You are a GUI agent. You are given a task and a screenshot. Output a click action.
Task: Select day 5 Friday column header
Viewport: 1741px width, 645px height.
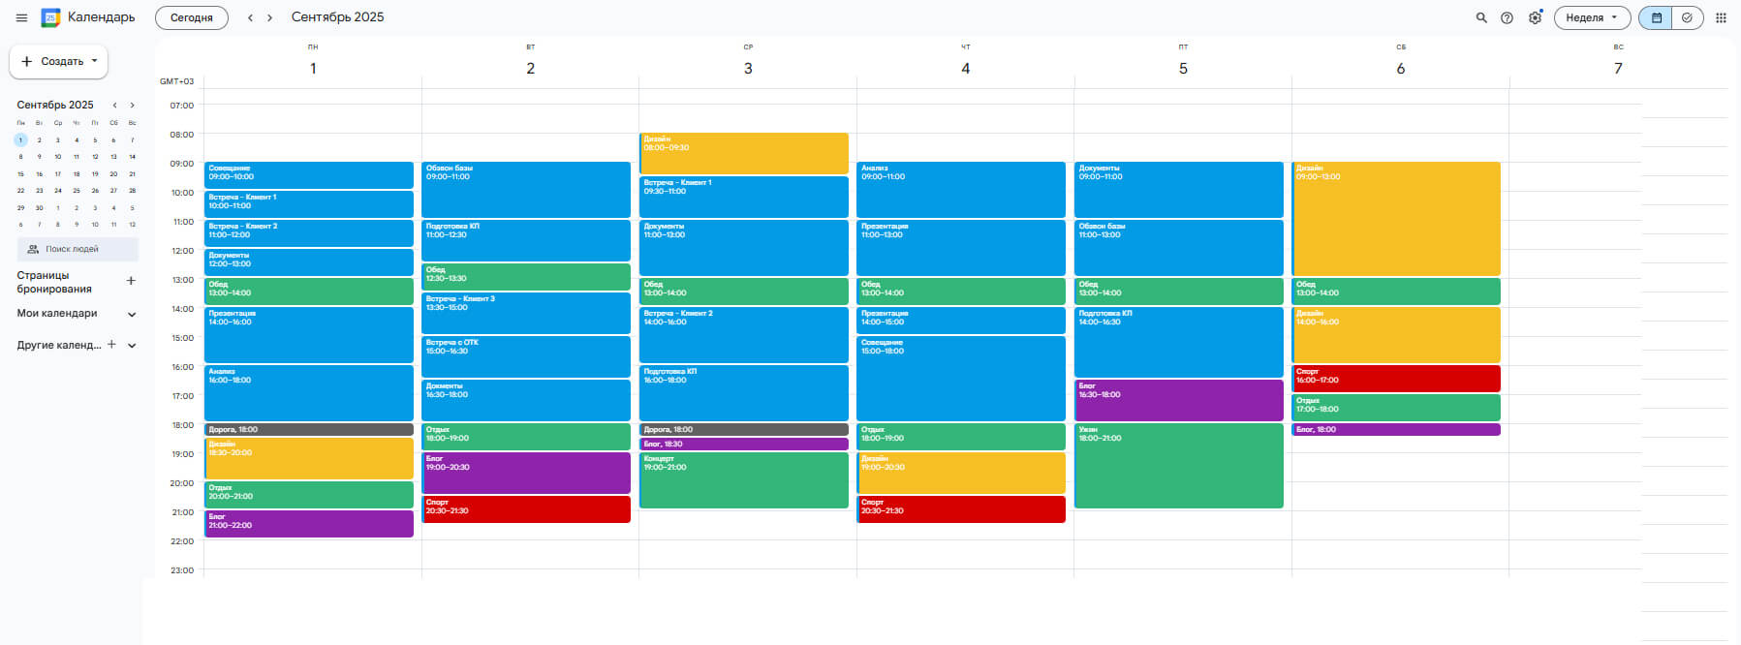click(x=1183, y=68)
